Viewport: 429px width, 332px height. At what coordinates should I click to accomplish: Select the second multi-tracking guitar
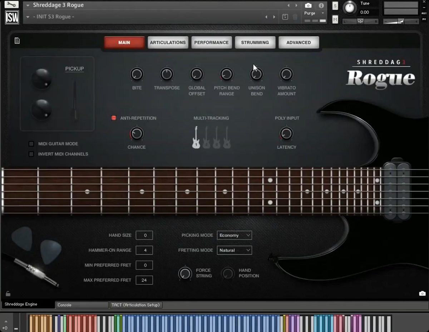[206, 137]
